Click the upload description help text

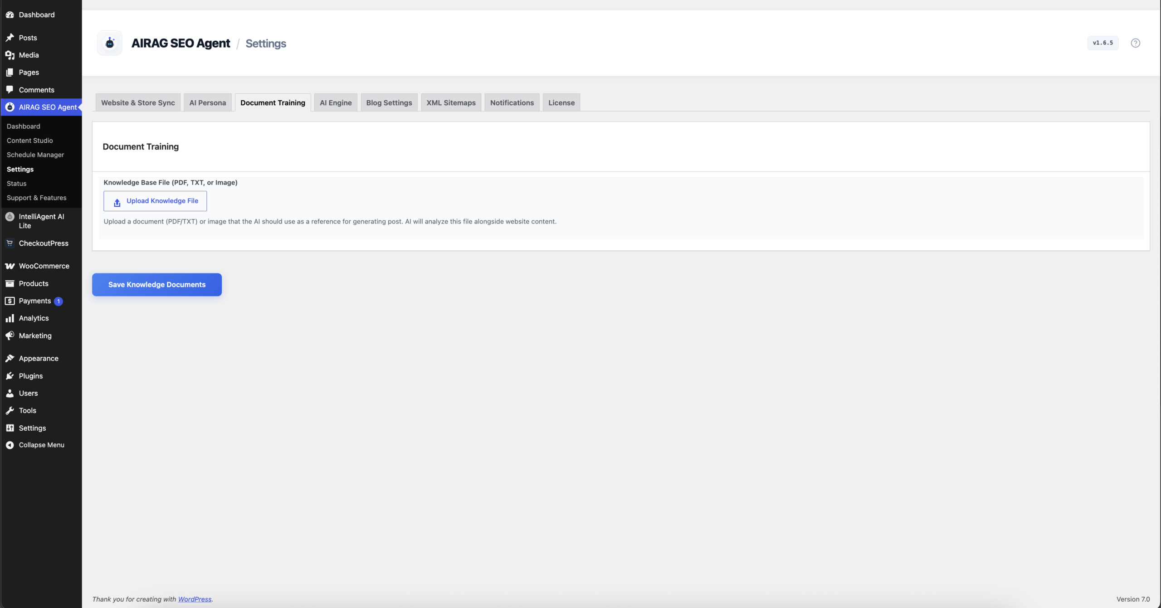[330, 221]
